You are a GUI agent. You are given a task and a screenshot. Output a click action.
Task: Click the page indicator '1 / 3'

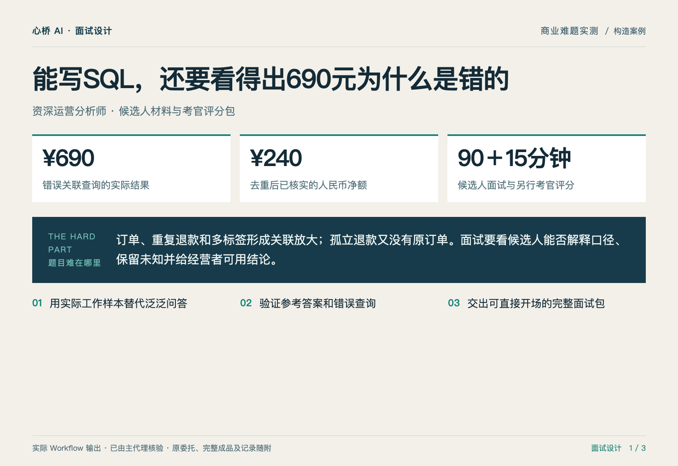(637, 448)
